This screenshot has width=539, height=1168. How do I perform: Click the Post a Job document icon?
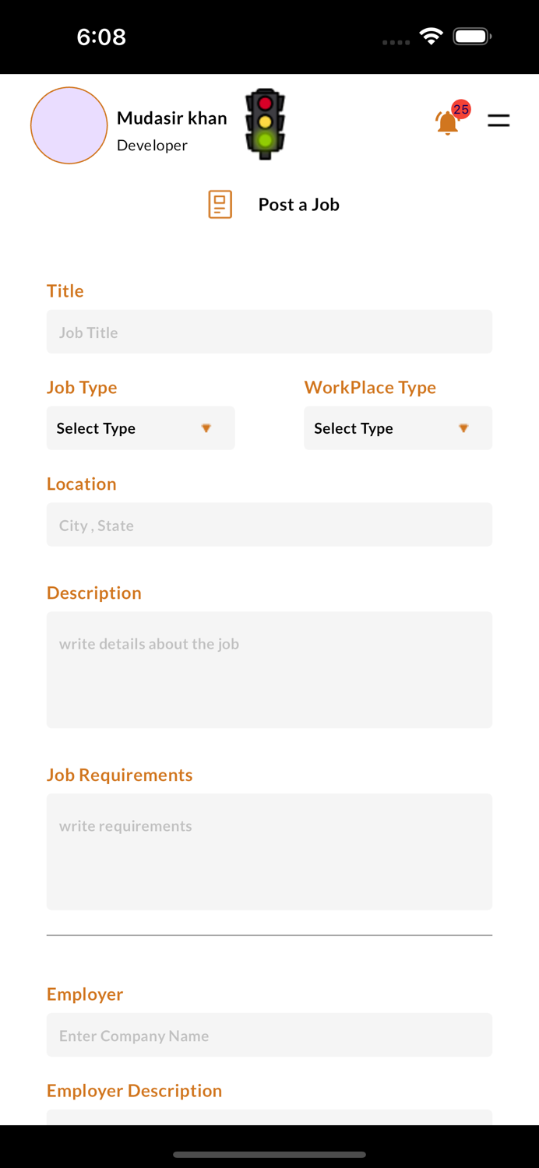pyautogui.click(x=220, y=204)
